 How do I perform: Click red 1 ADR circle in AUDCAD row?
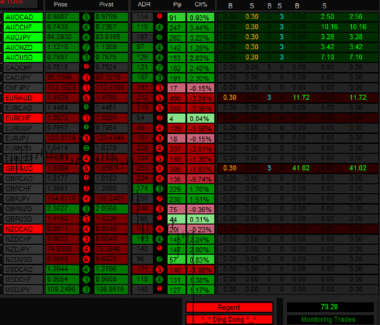(159, 16)
